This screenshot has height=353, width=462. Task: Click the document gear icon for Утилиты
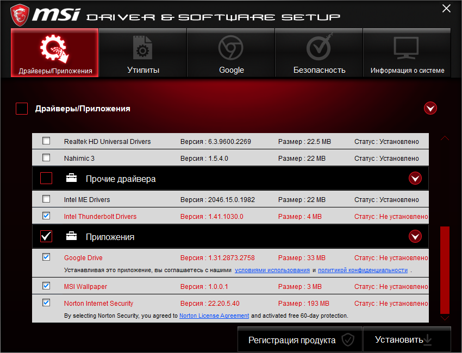[x=142, y=48]
